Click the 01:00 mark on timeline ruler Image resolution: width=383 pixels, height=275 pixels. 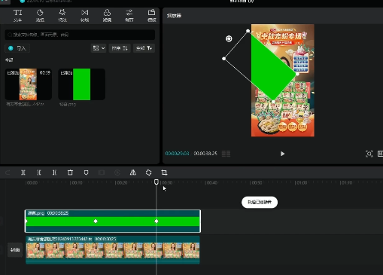(x=301, y=182)
